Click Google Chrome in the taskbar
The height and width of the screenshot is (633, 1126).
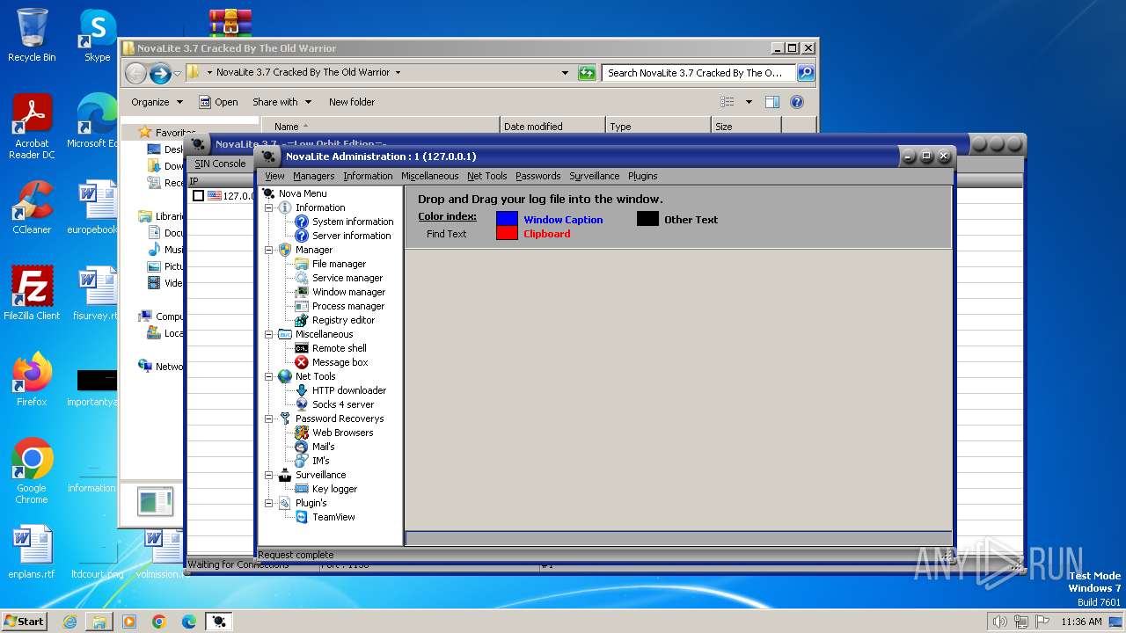(159, 622)
